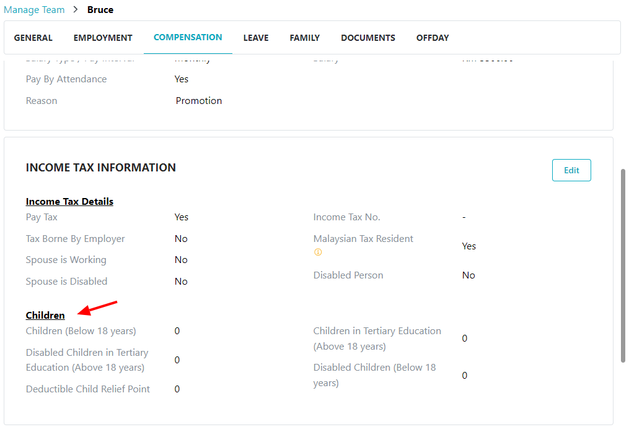Screen dimensions: 629x427
Task: Click the Pay By Attendance label
Action: 66,79
